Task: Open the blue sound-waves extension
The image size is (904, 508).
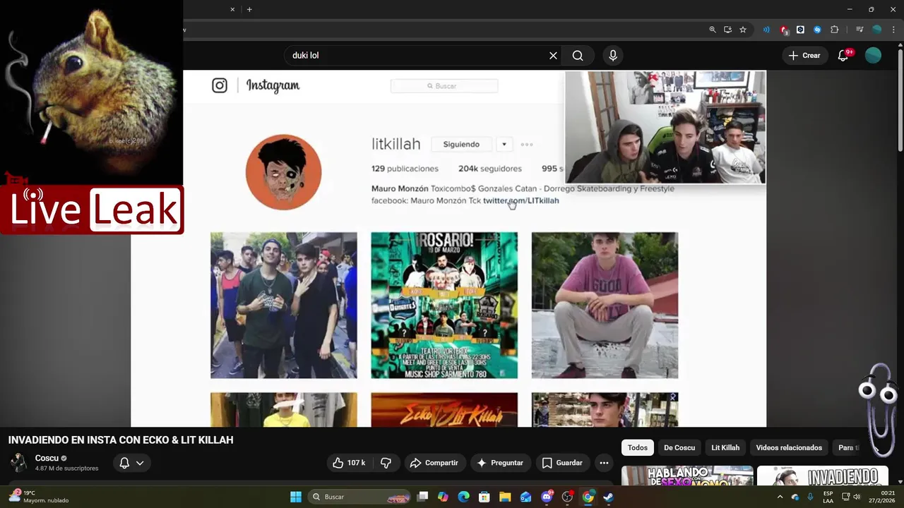Action: tap(766, 30)
